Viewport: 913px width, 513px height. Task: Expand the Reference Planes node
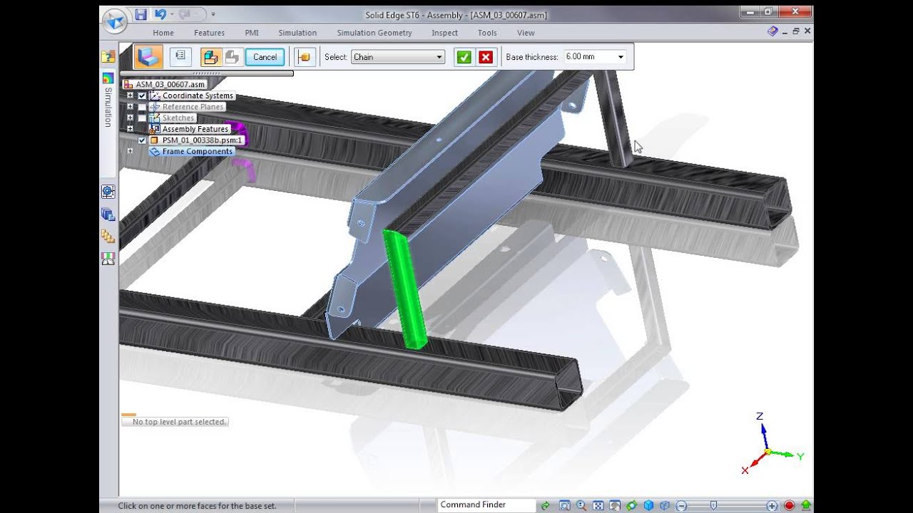pyautogui.click(x=130, y=107)
